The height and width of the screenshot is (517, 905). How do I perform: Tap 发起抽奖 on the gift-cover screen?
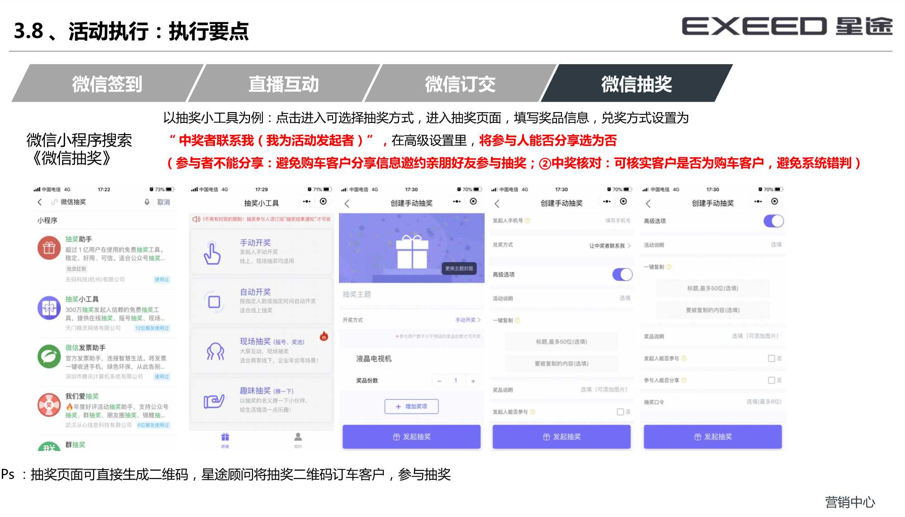click(x=411, y=437)
